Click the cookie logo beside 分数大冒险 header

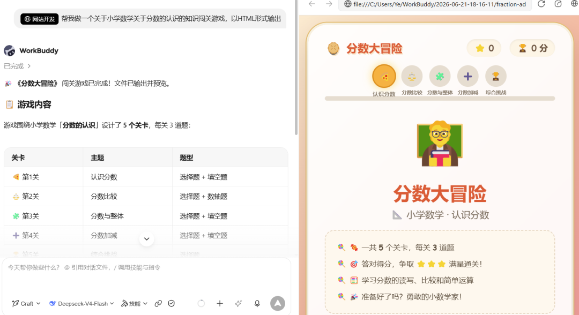click(333, 48)
